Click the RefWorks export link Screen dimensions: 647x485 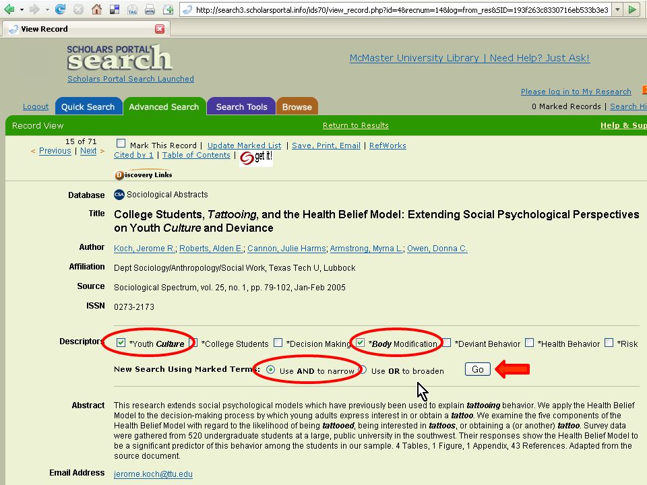pos(388,145)
